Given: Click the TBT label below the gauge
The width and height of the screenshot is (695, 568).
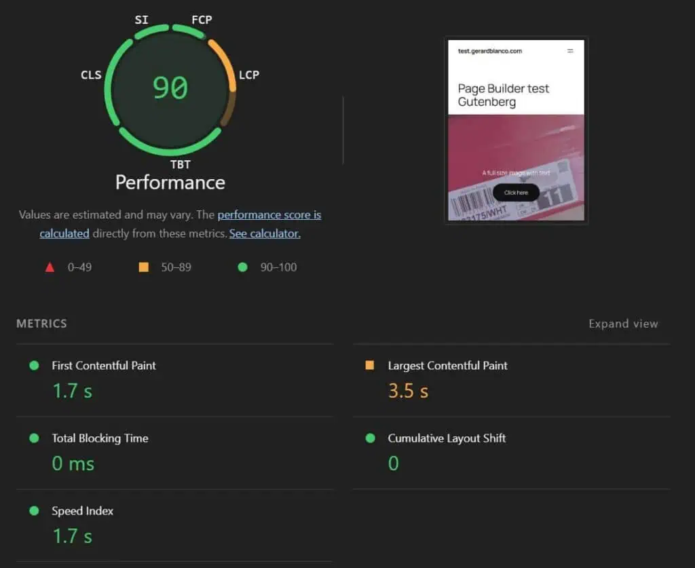Looking at the screenshot, I should pos(181,164).
